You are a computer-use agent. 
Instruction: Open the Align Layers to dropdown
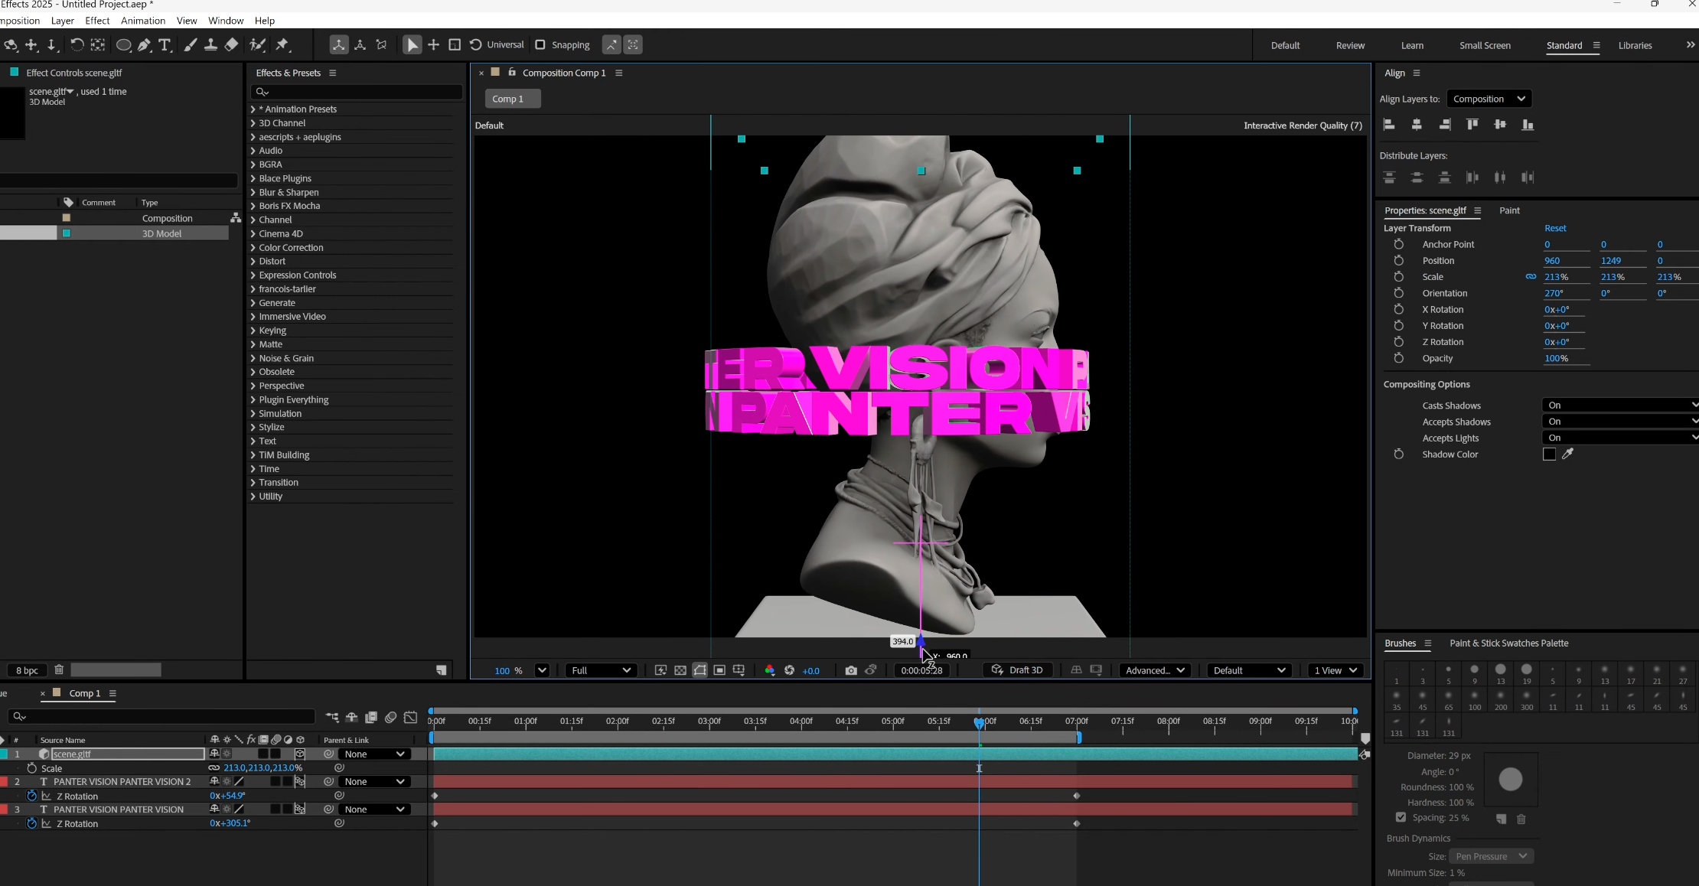(x=1489, y=99)
